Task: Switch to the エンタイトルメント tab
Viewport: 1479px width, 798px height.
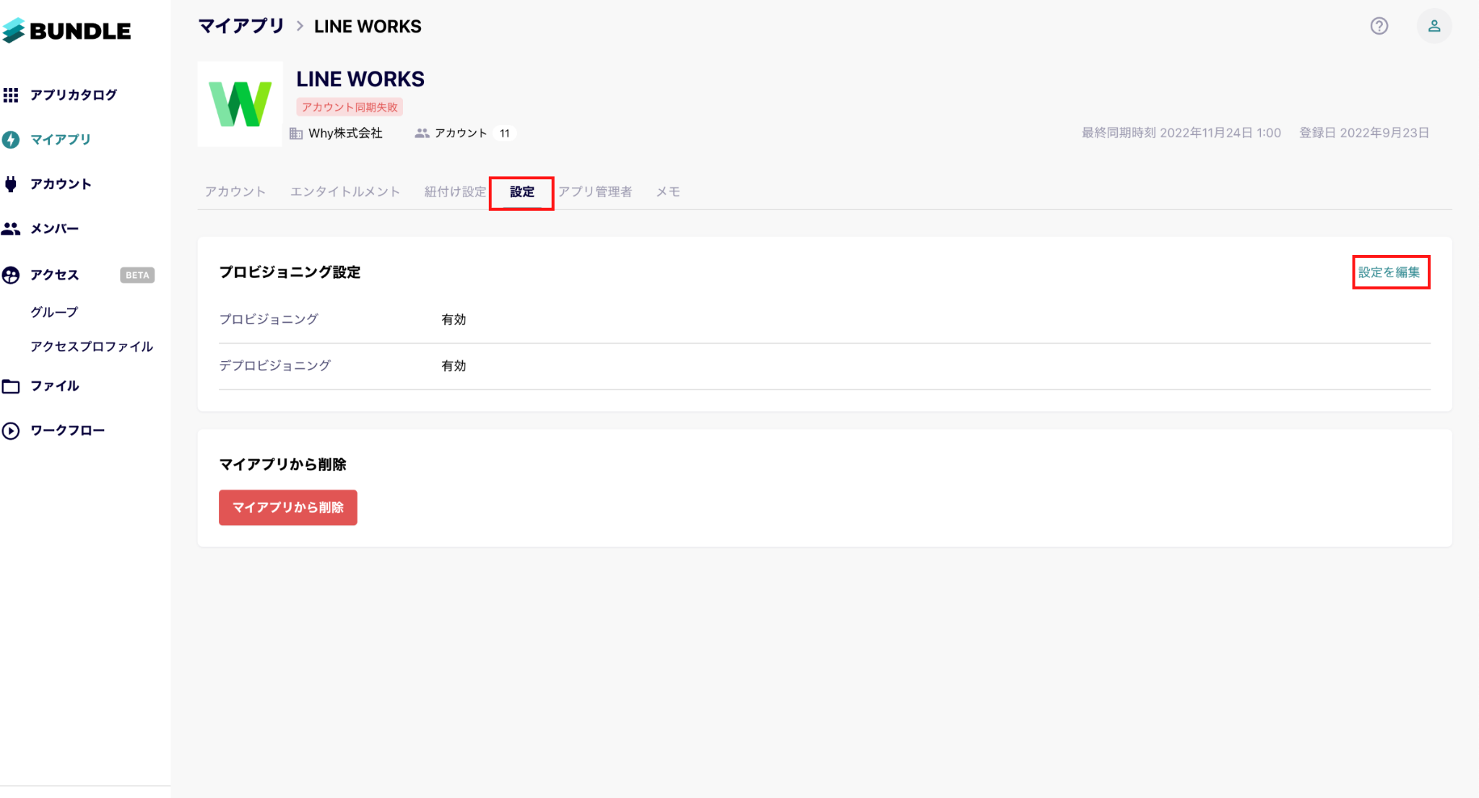Action: tap(345, 191)
